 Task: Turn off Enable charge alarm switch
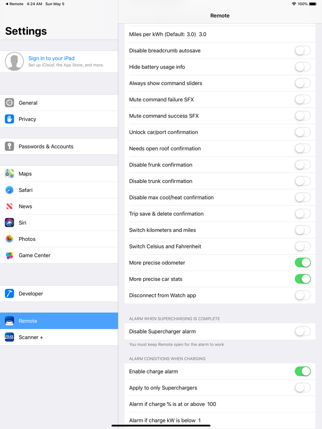point(302,371)
